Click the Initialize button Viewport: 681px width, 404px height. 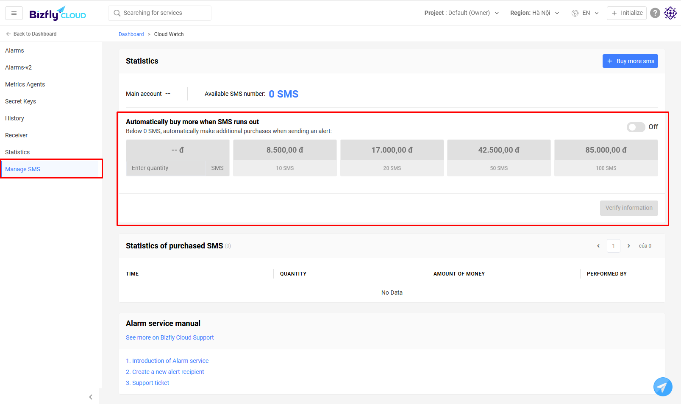627,13
